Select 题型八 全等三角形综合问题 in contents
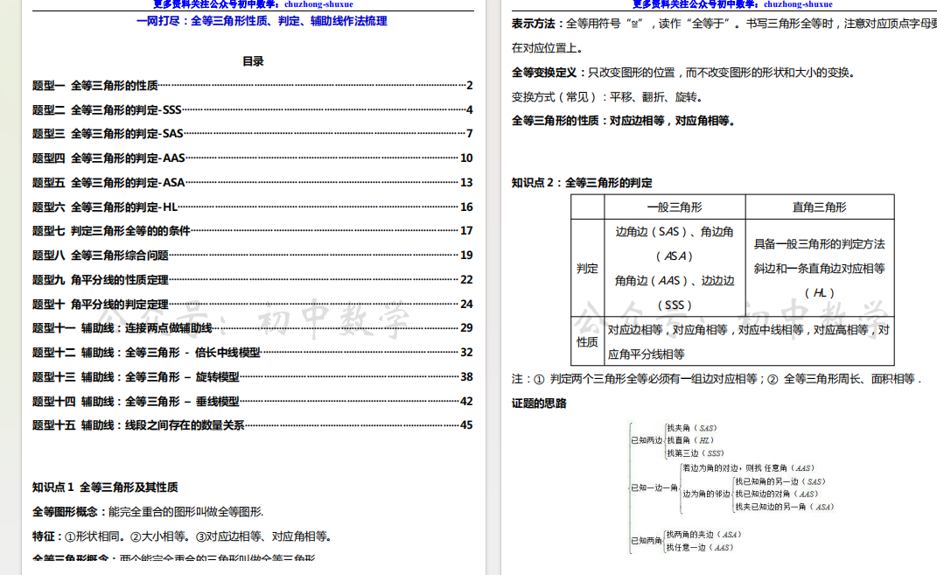The height and width of the screenshot is (575, 937). (x=252, y=256)
